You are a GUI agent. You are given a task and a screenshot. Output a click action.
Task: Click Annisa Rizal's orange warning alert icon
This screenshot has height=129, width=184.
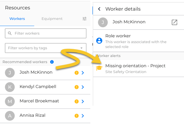[77, 116]
